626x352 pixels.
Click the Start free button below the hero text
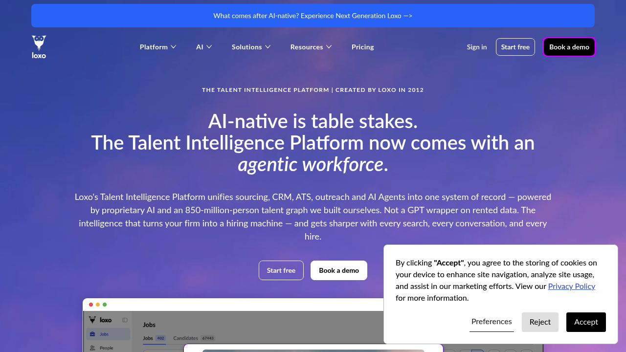[x=281, y=270]
